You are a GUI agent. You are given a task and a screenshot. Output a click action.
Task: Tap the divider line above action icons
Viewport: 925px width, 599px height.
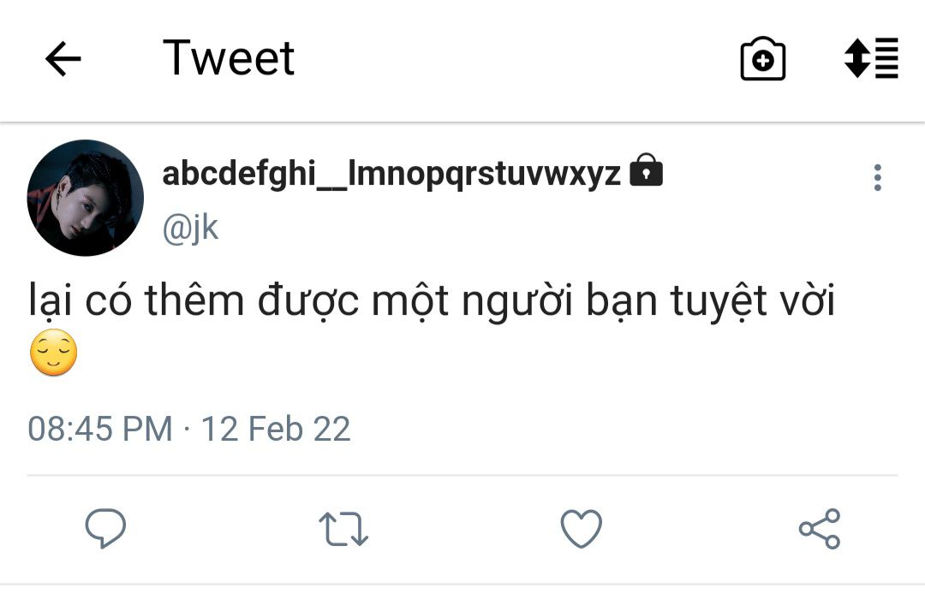tap(462, 475)
